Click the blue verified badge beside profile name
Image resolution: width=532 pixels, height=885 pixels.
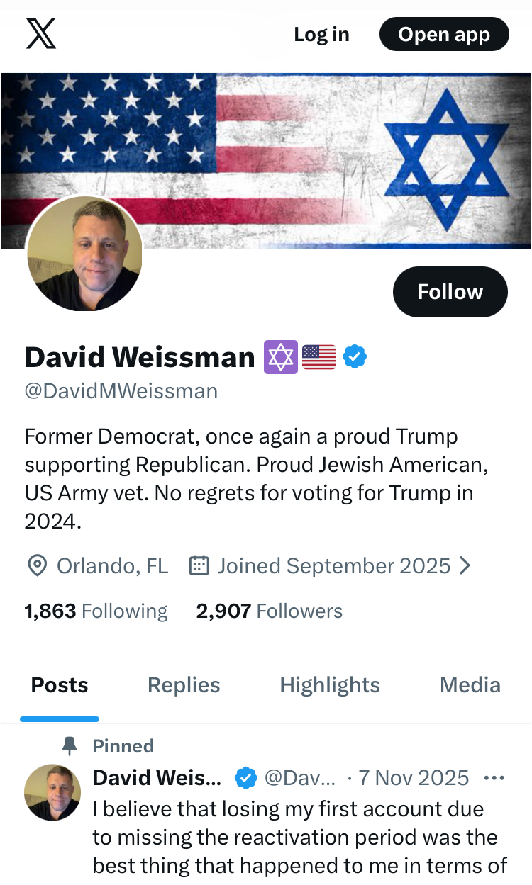tap(355, 356)
